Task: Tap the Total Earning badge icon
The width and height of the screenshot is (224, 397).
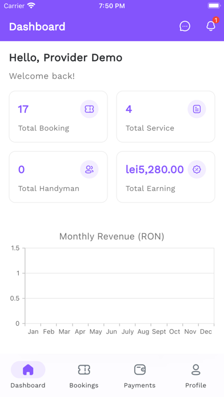Action: coord(197,169)
